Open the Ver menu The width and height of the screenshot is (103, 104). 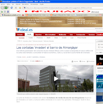13,4
